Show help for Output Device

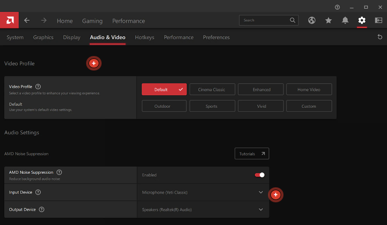42,210
